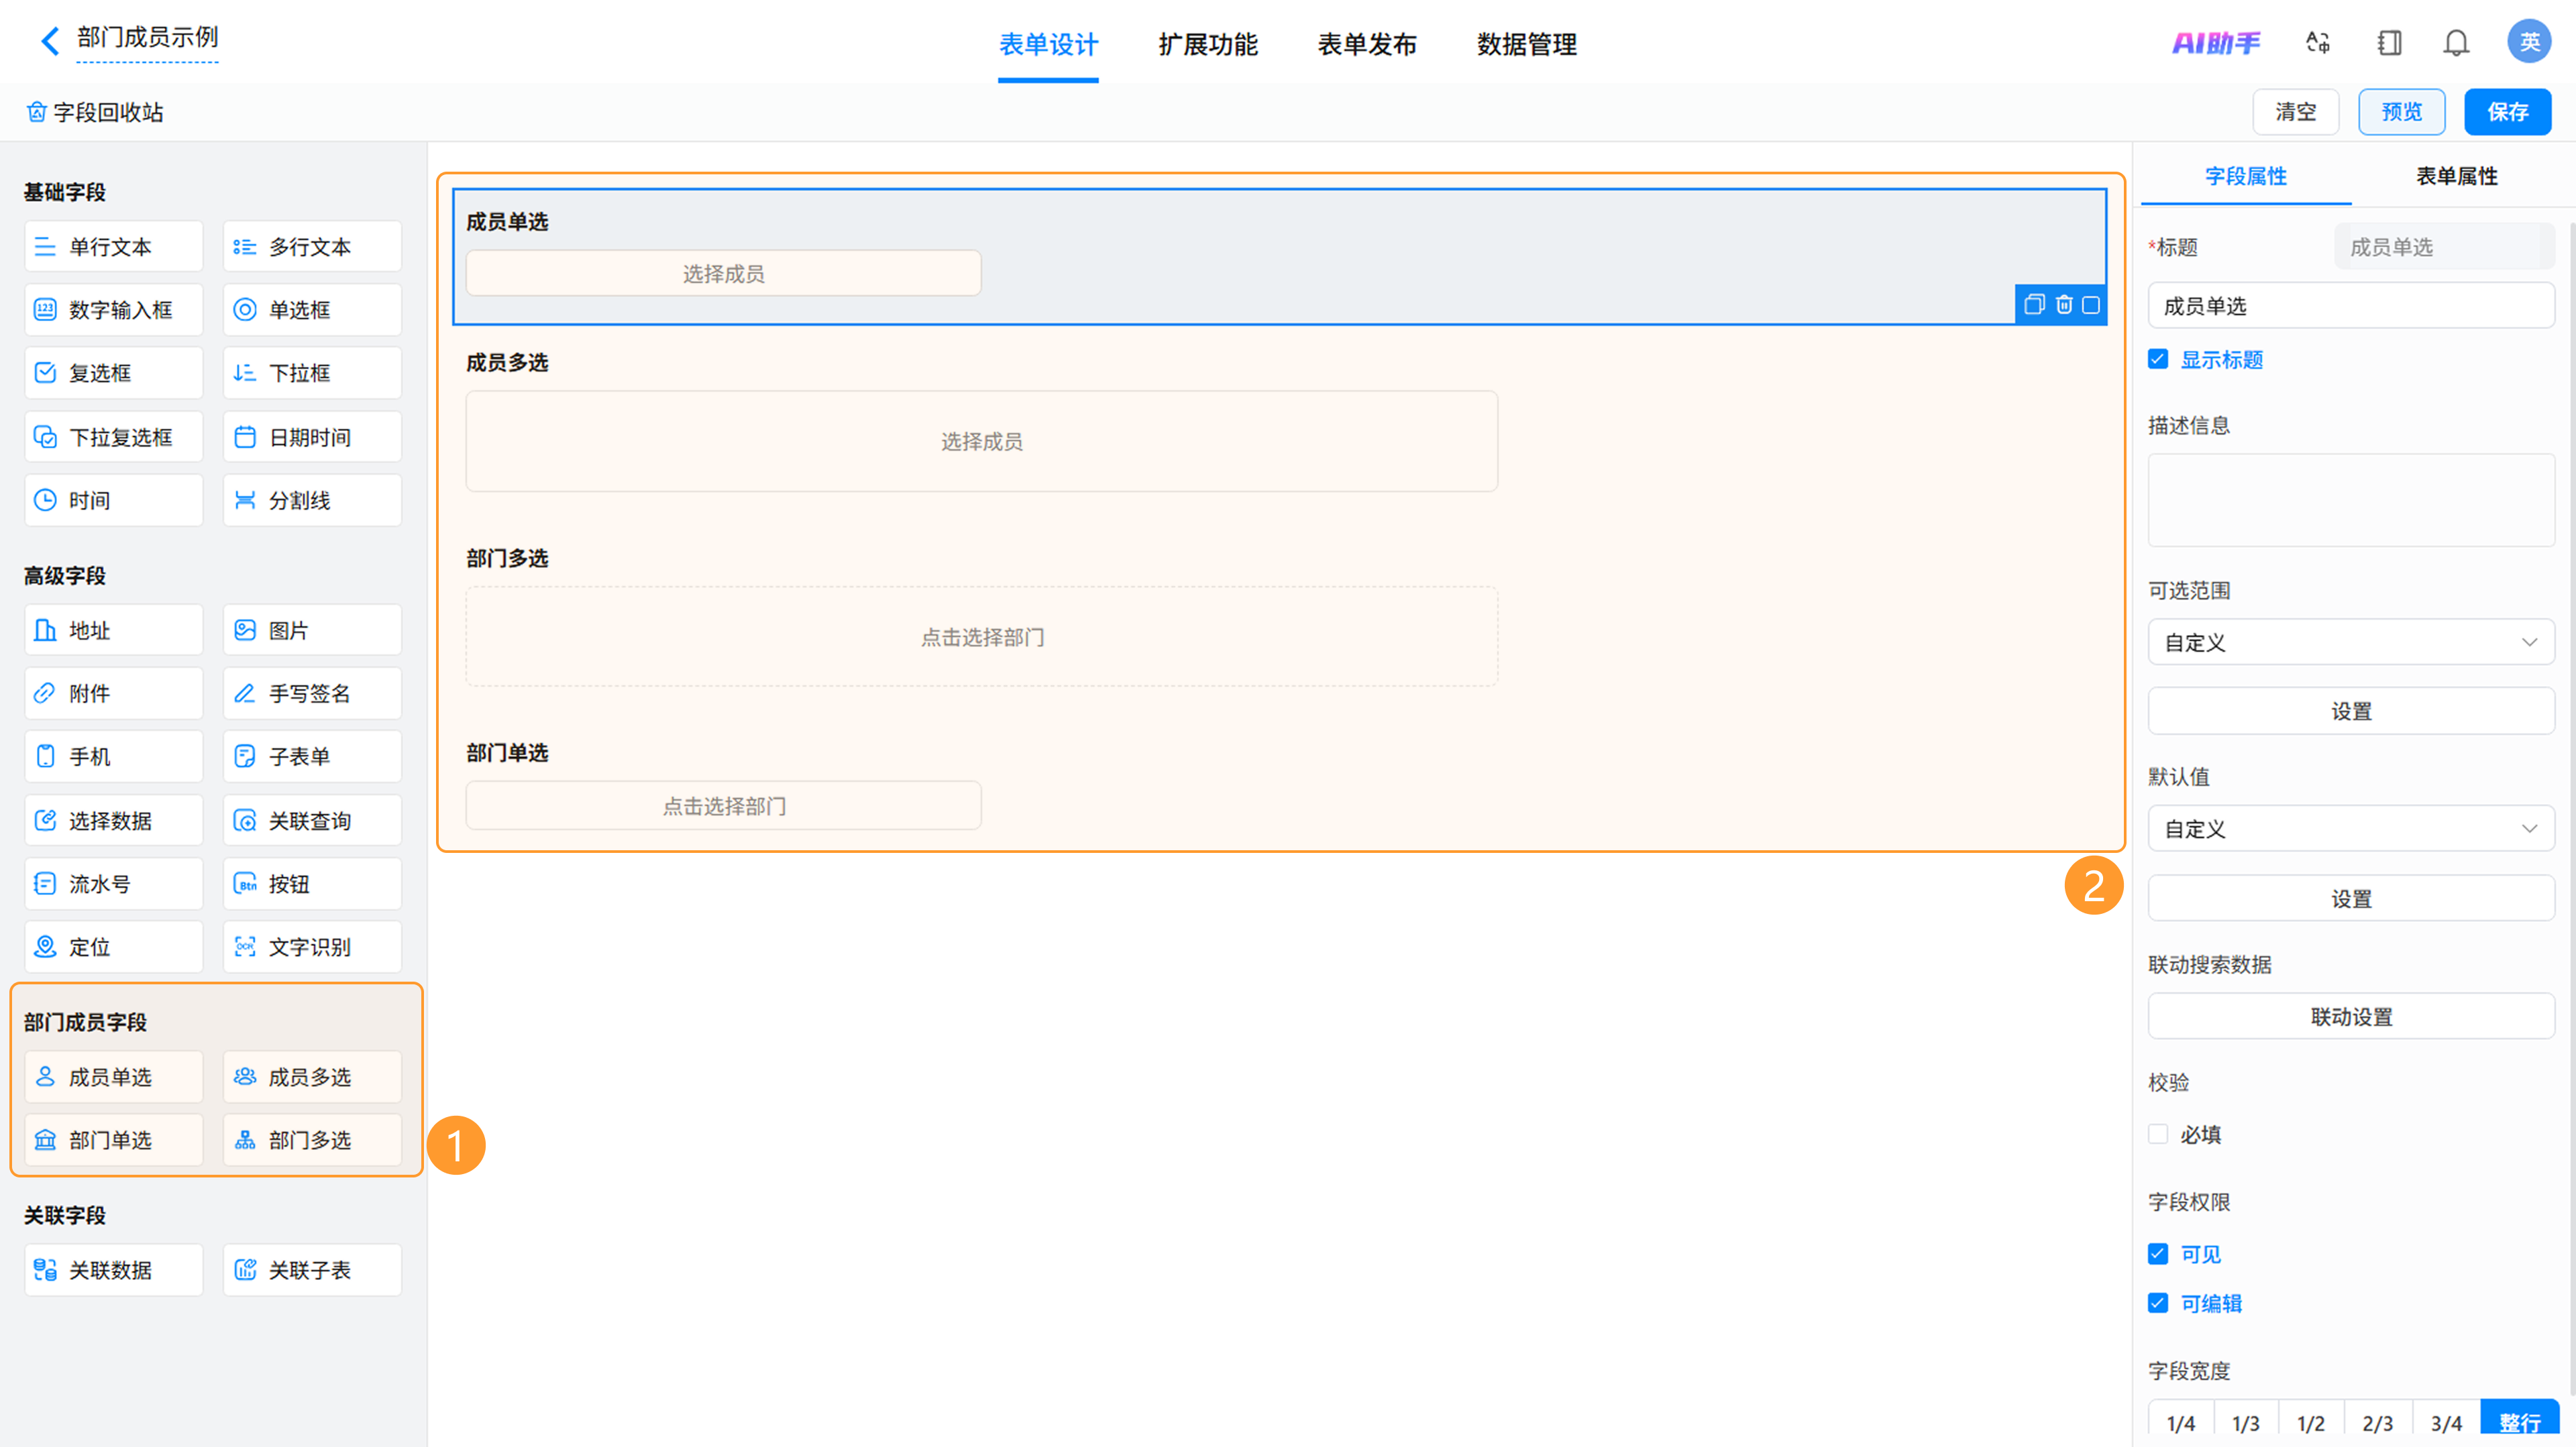2576x1447 pixels.
Task: Open 联动设置 linkage settings
Action: pyautogui.click(x=2351, y=1017)
